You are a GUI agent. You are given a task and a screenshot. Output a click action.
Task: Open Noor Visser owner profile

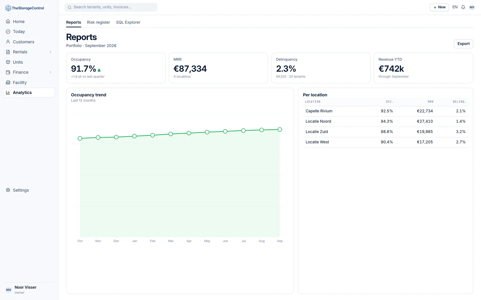click(x=29, y=290)
